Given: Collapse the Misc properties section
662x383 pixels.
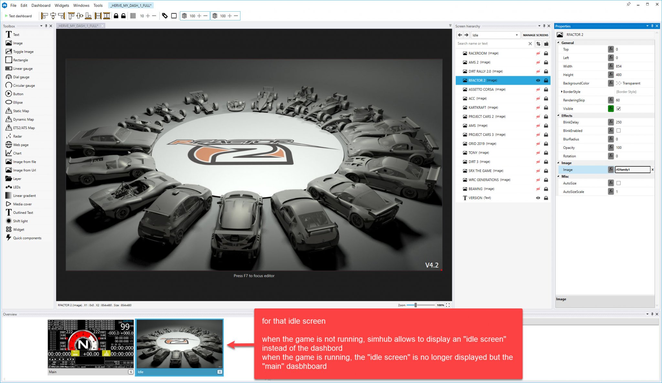Looking at the screenshot, I should [x=558, y=176].
